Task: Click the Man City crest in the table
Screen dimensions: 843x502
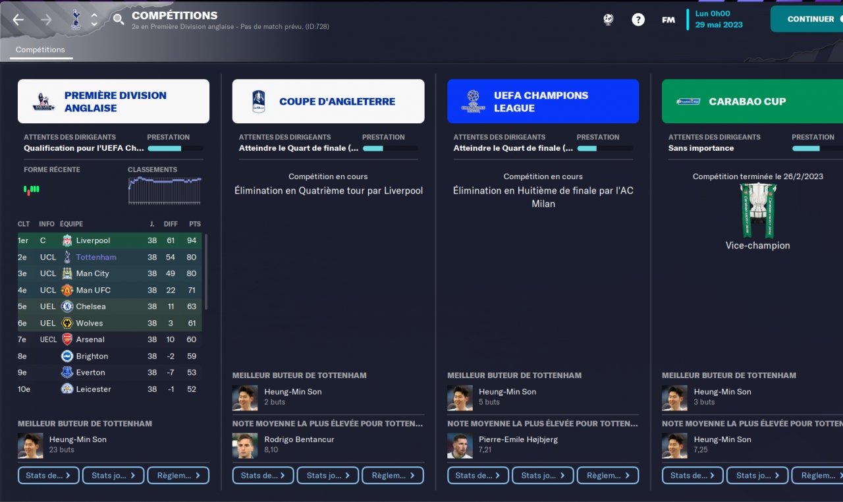Action: [67, 273]
